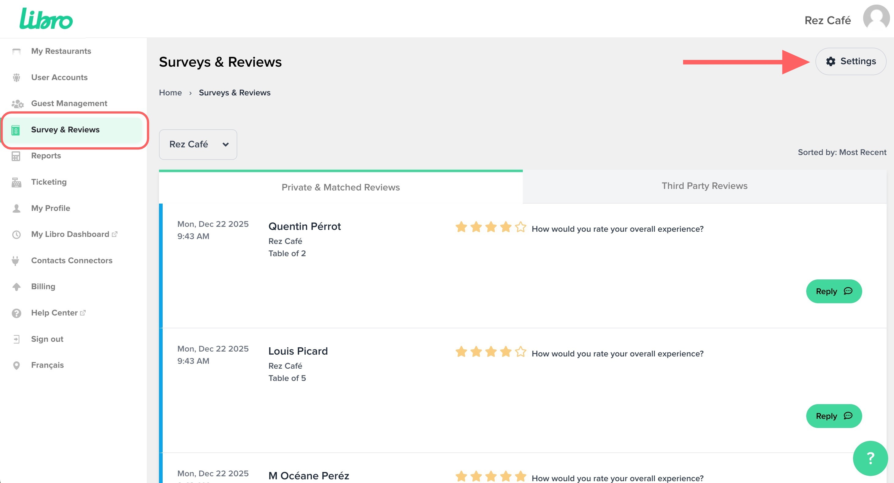This screenshot has height=483, width=894.
Task: Click the Sorted by Most Recent selector
Action: point(842,152)
